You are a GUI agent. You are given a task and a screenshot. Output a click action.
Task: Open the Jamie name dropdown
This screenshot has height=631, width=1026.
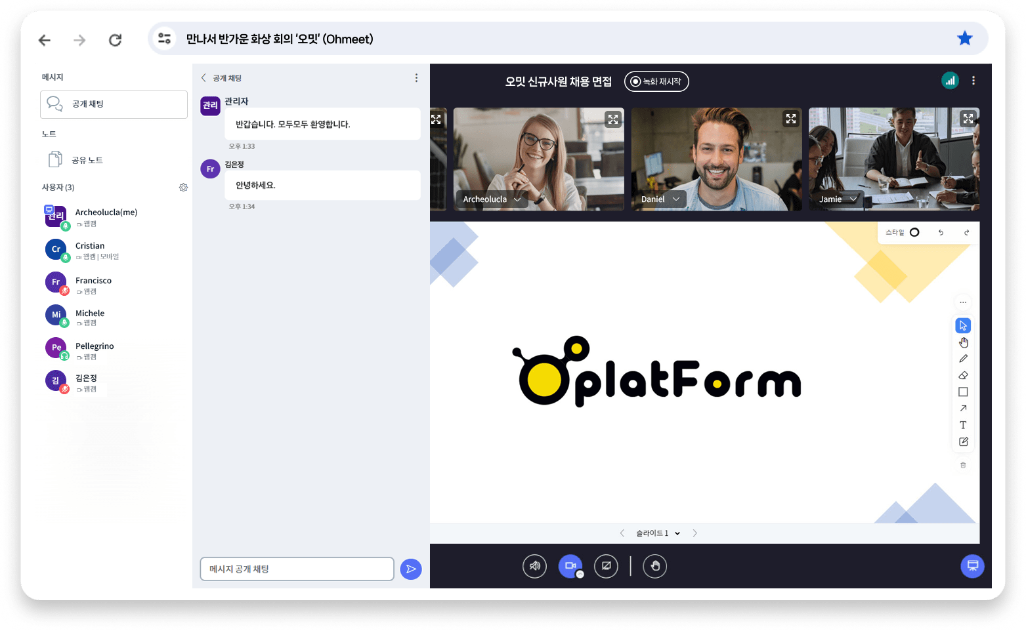838,199
